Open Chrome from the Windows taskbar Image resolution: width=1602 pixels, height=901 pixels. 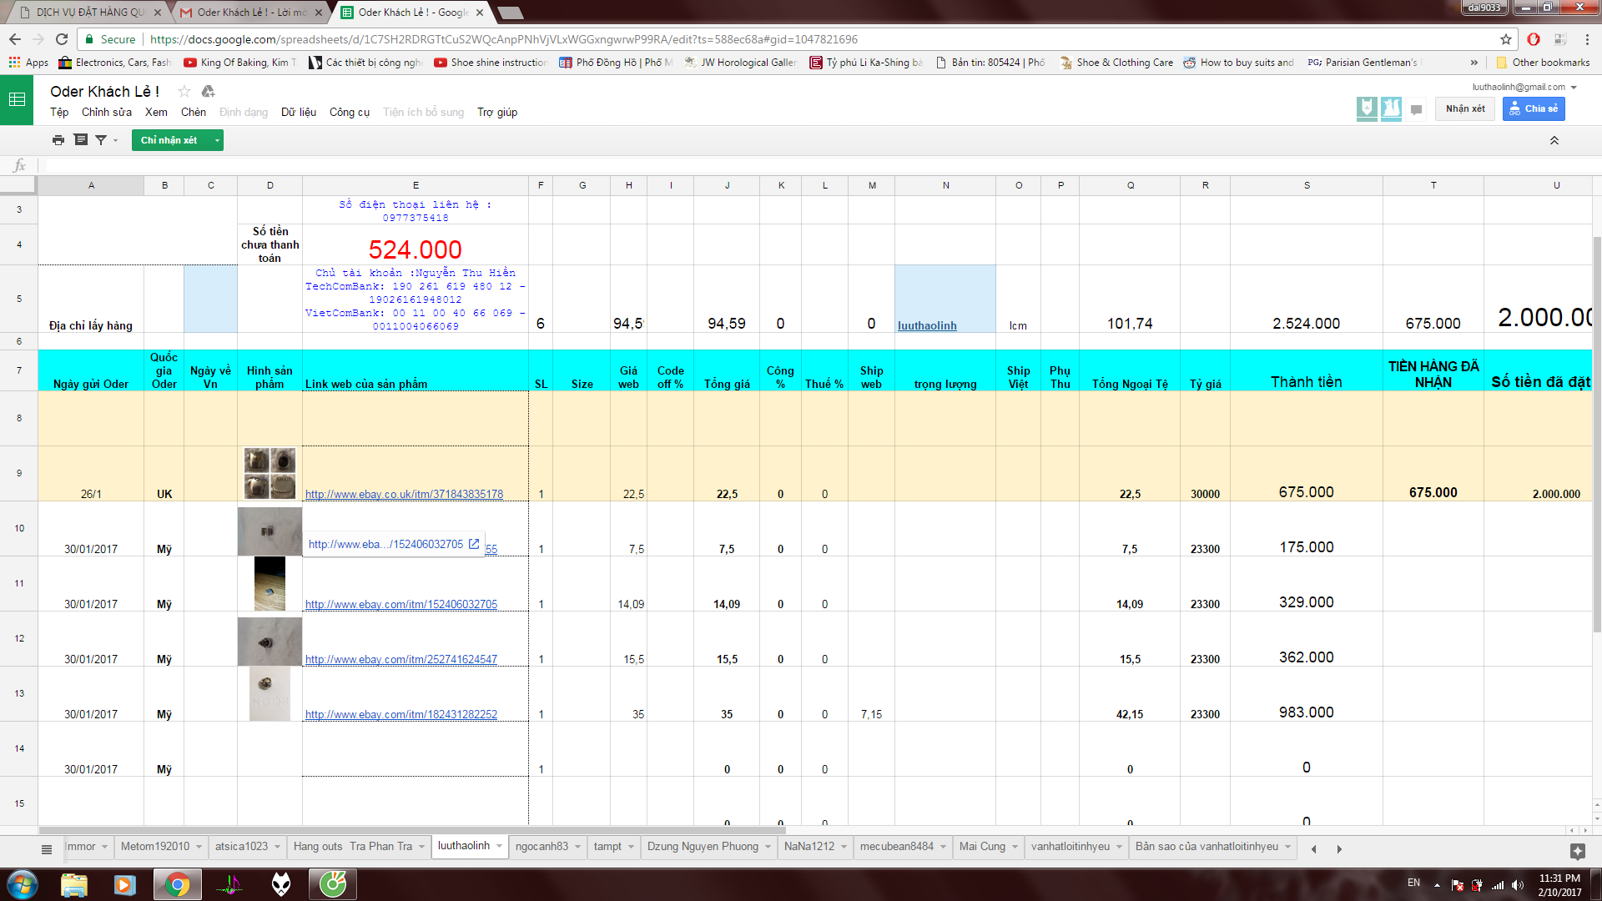click(177, 884)
